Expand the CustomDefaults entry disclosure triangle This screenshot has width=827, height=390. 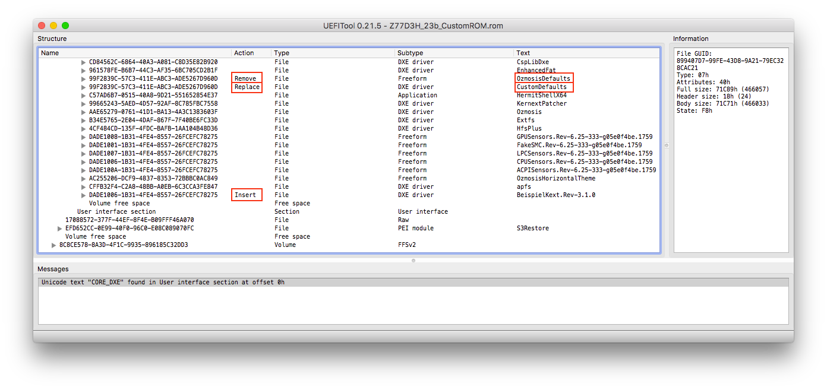(x=84, y=87)
